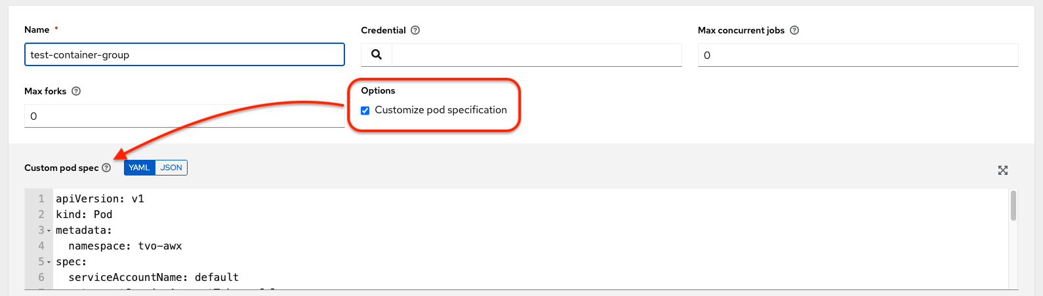Switch the editor to YAML mode
This screenshot has height=296, width=1043.
[x=139, y=168]
